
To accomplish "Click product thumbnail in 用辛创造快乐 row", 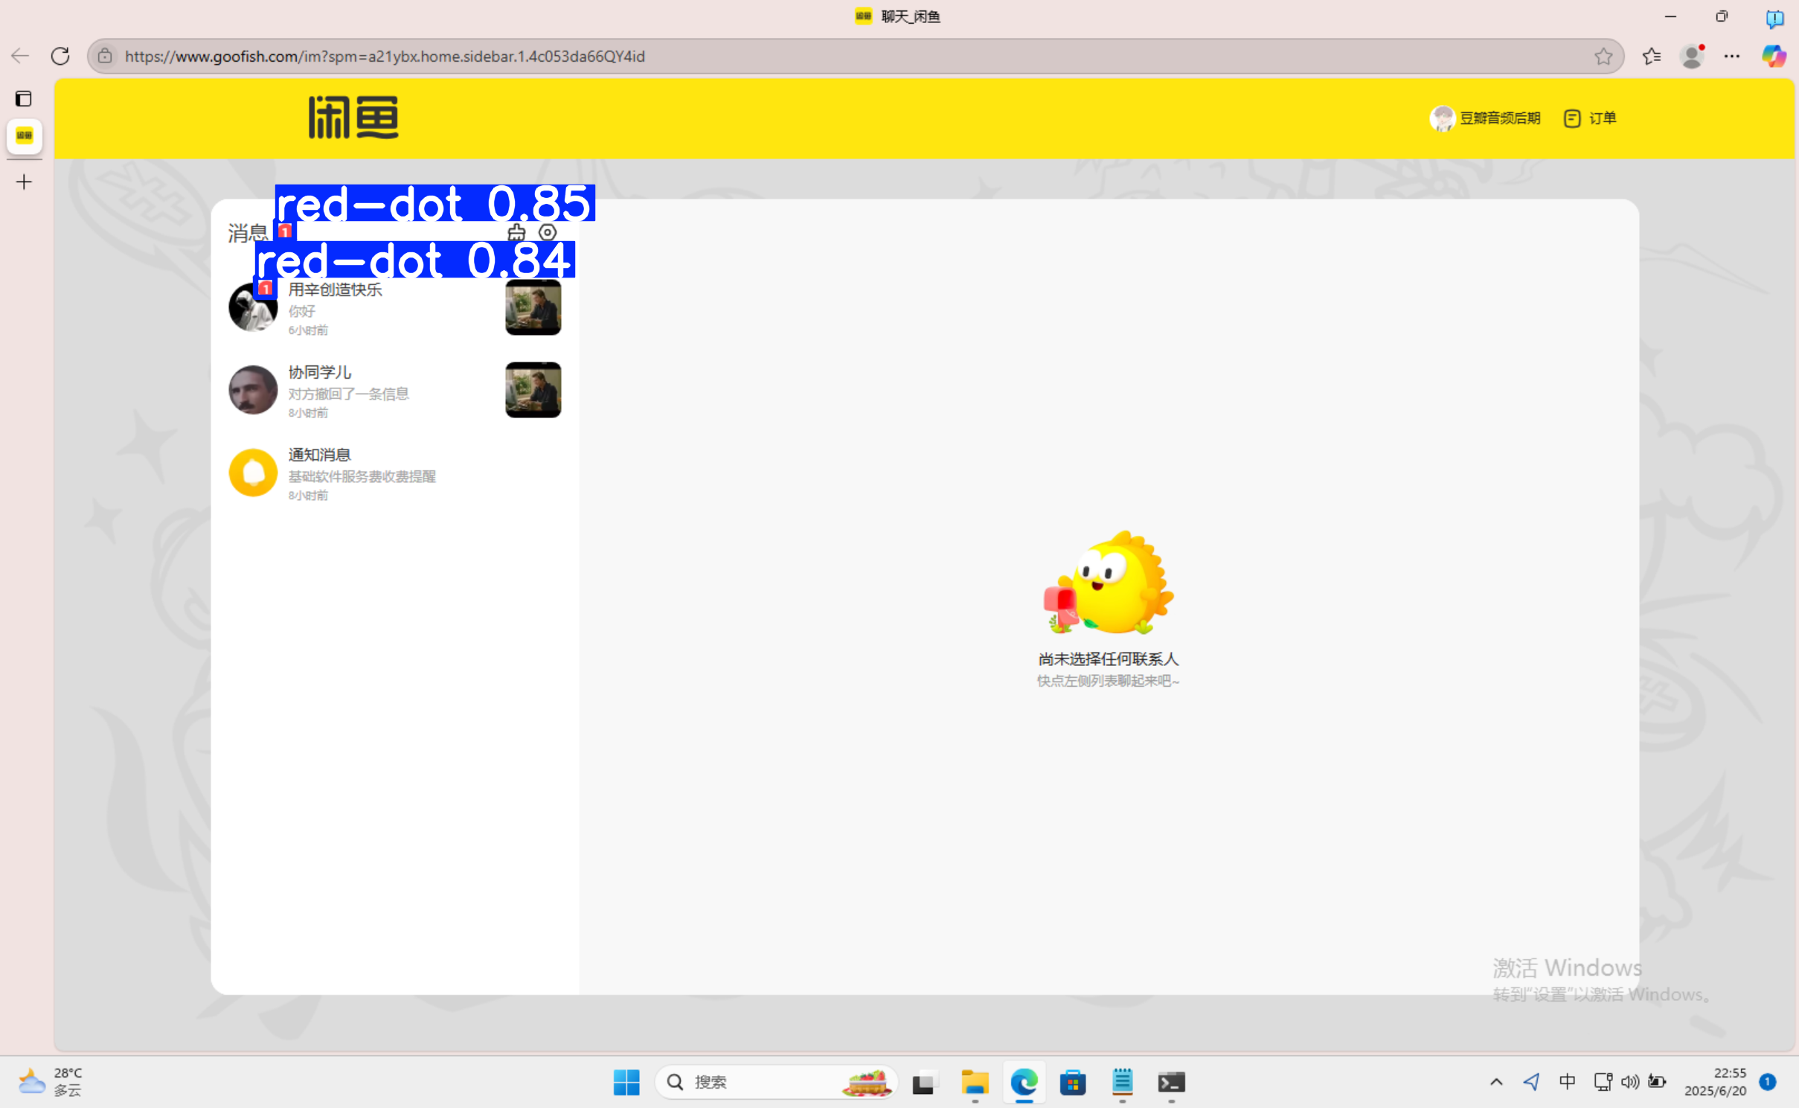I will tap(533, 307).
